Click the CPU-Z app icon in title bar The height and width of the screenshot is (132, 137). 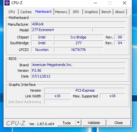coord(7,3)
